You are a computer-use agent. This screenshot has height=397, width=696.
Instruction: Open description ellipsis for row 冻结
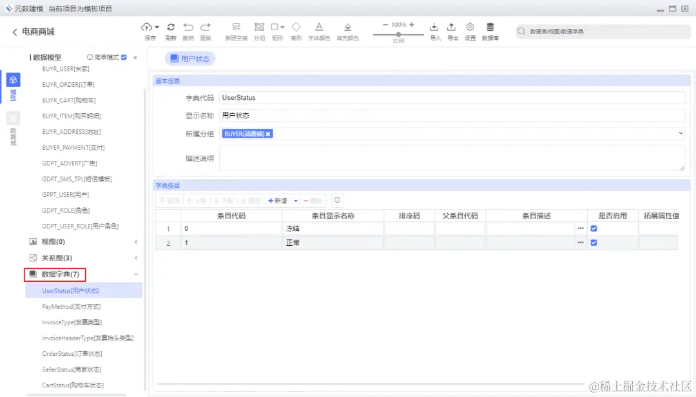[581, 228]
